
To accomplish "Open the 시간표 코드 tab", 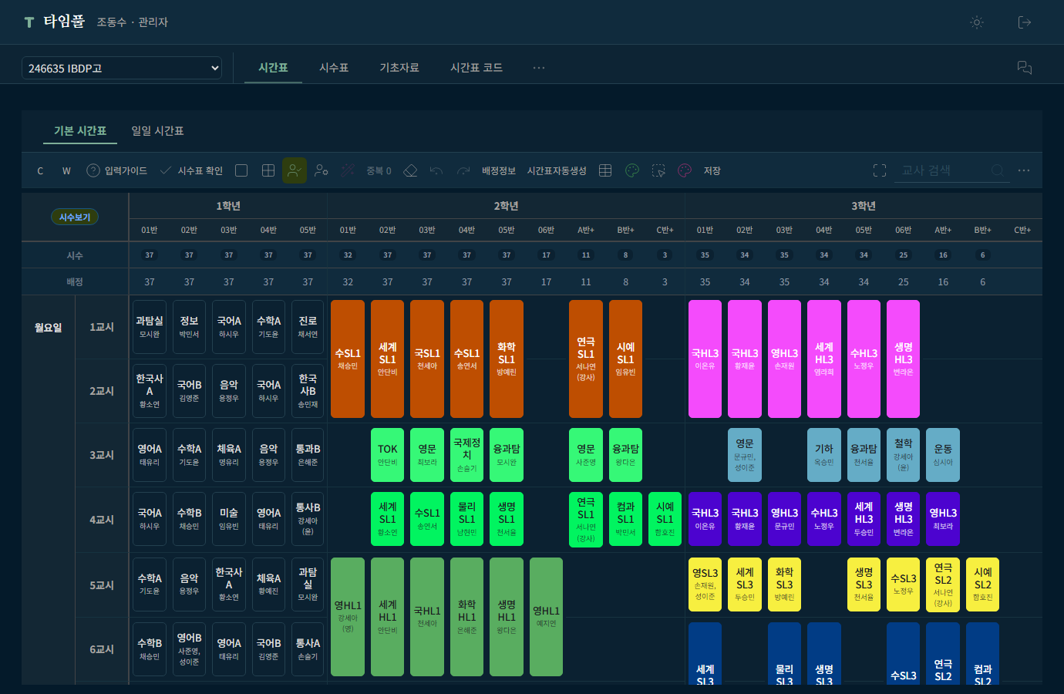I will coord(476,68).
